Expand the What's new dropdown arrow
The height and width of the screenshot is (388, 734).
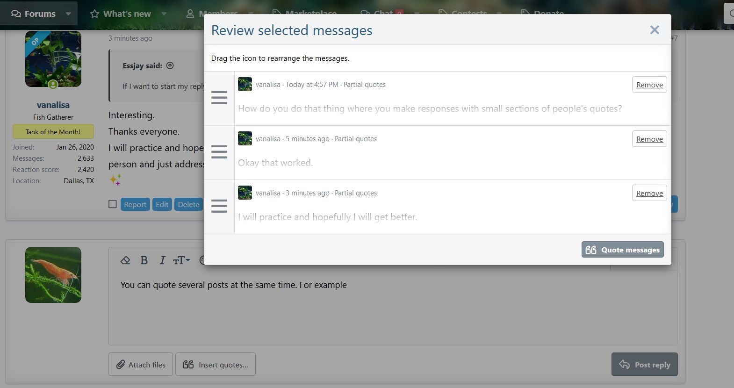point(164,14)
